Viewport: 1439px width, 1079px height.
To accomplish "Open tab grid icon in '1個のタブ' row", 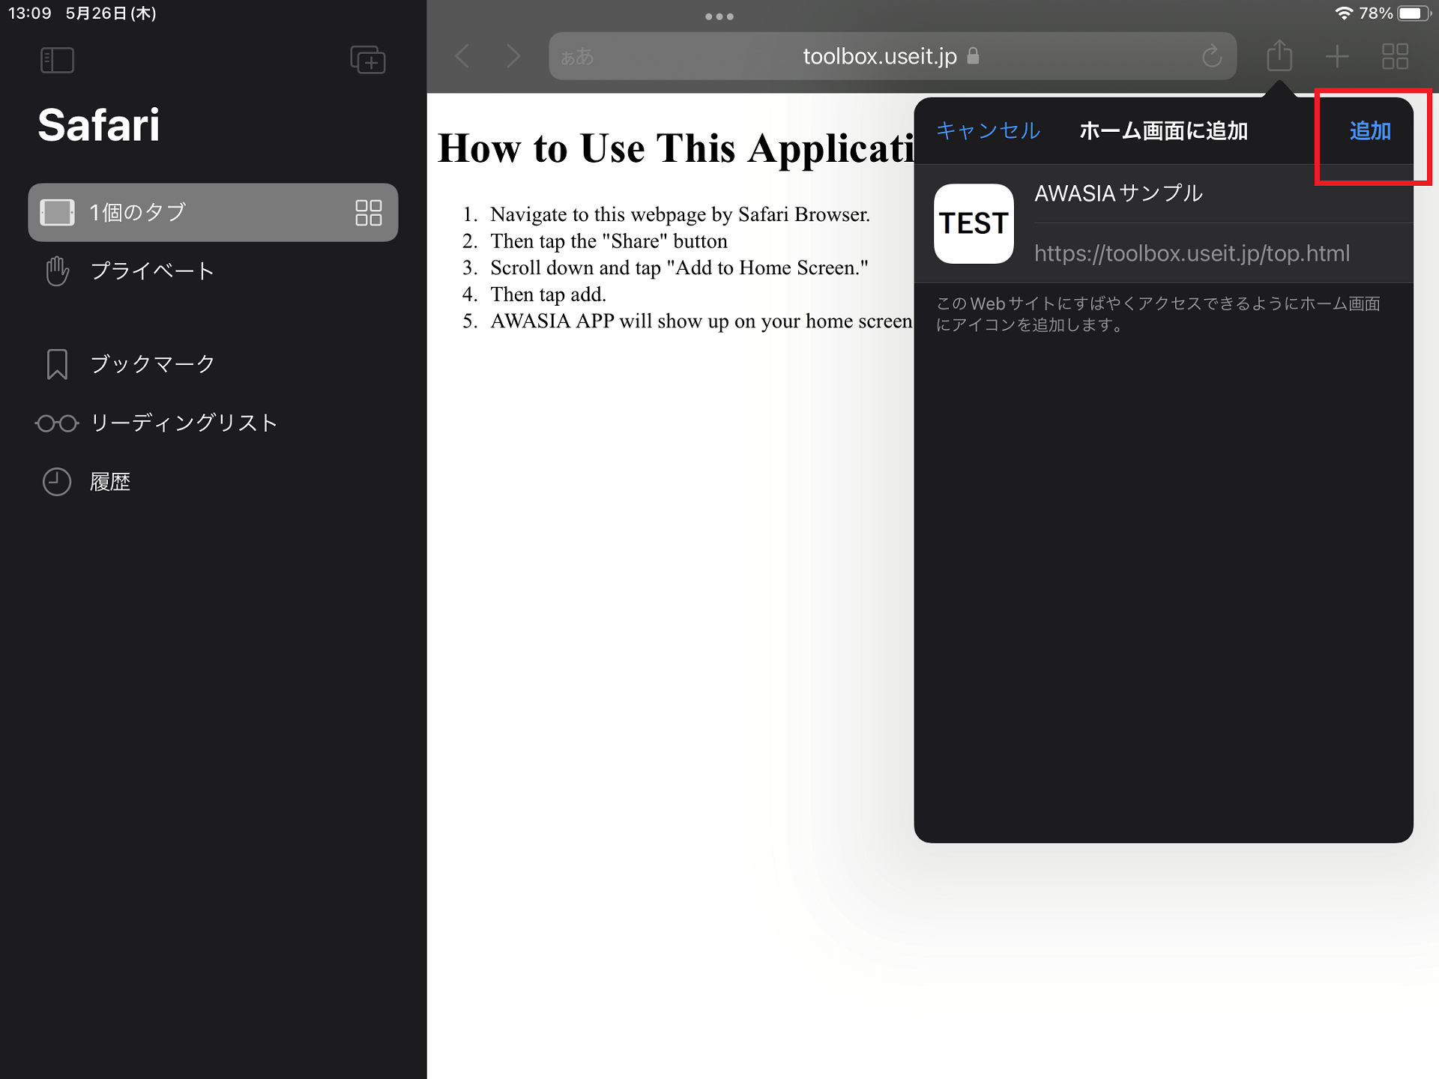I will 368,212.
